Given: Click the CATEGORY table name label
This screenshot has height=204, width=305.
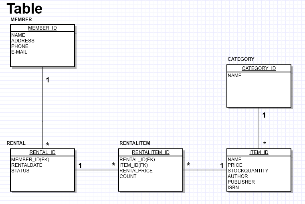Looking at the screenshot, I should pos(241,59).
